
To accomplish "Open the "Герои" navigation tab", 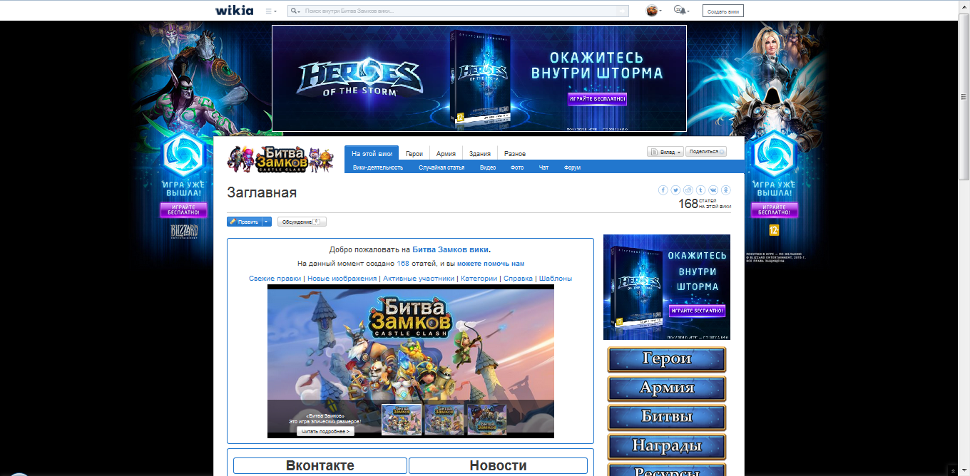I will pyautogui.click(x=414, y=154).
